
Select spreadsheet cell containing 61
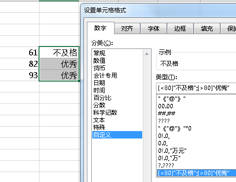point(20,52)
